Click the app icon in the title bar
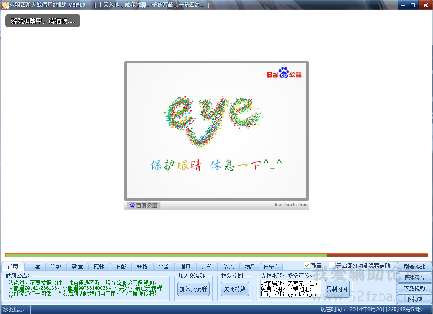Image resolution: width=433 pixels, height=314 pixels. point(5,5)
